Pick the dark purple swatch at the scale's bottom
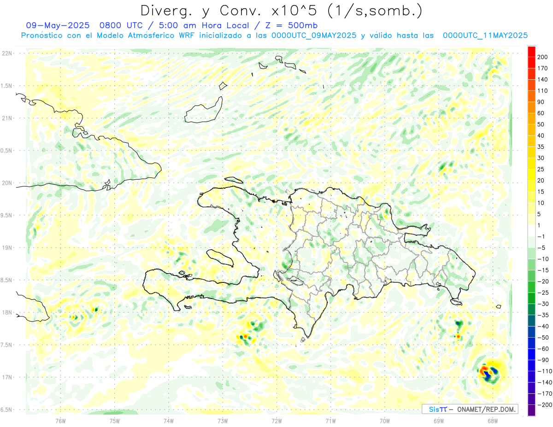The image size is (553, 427). point(531,410)
